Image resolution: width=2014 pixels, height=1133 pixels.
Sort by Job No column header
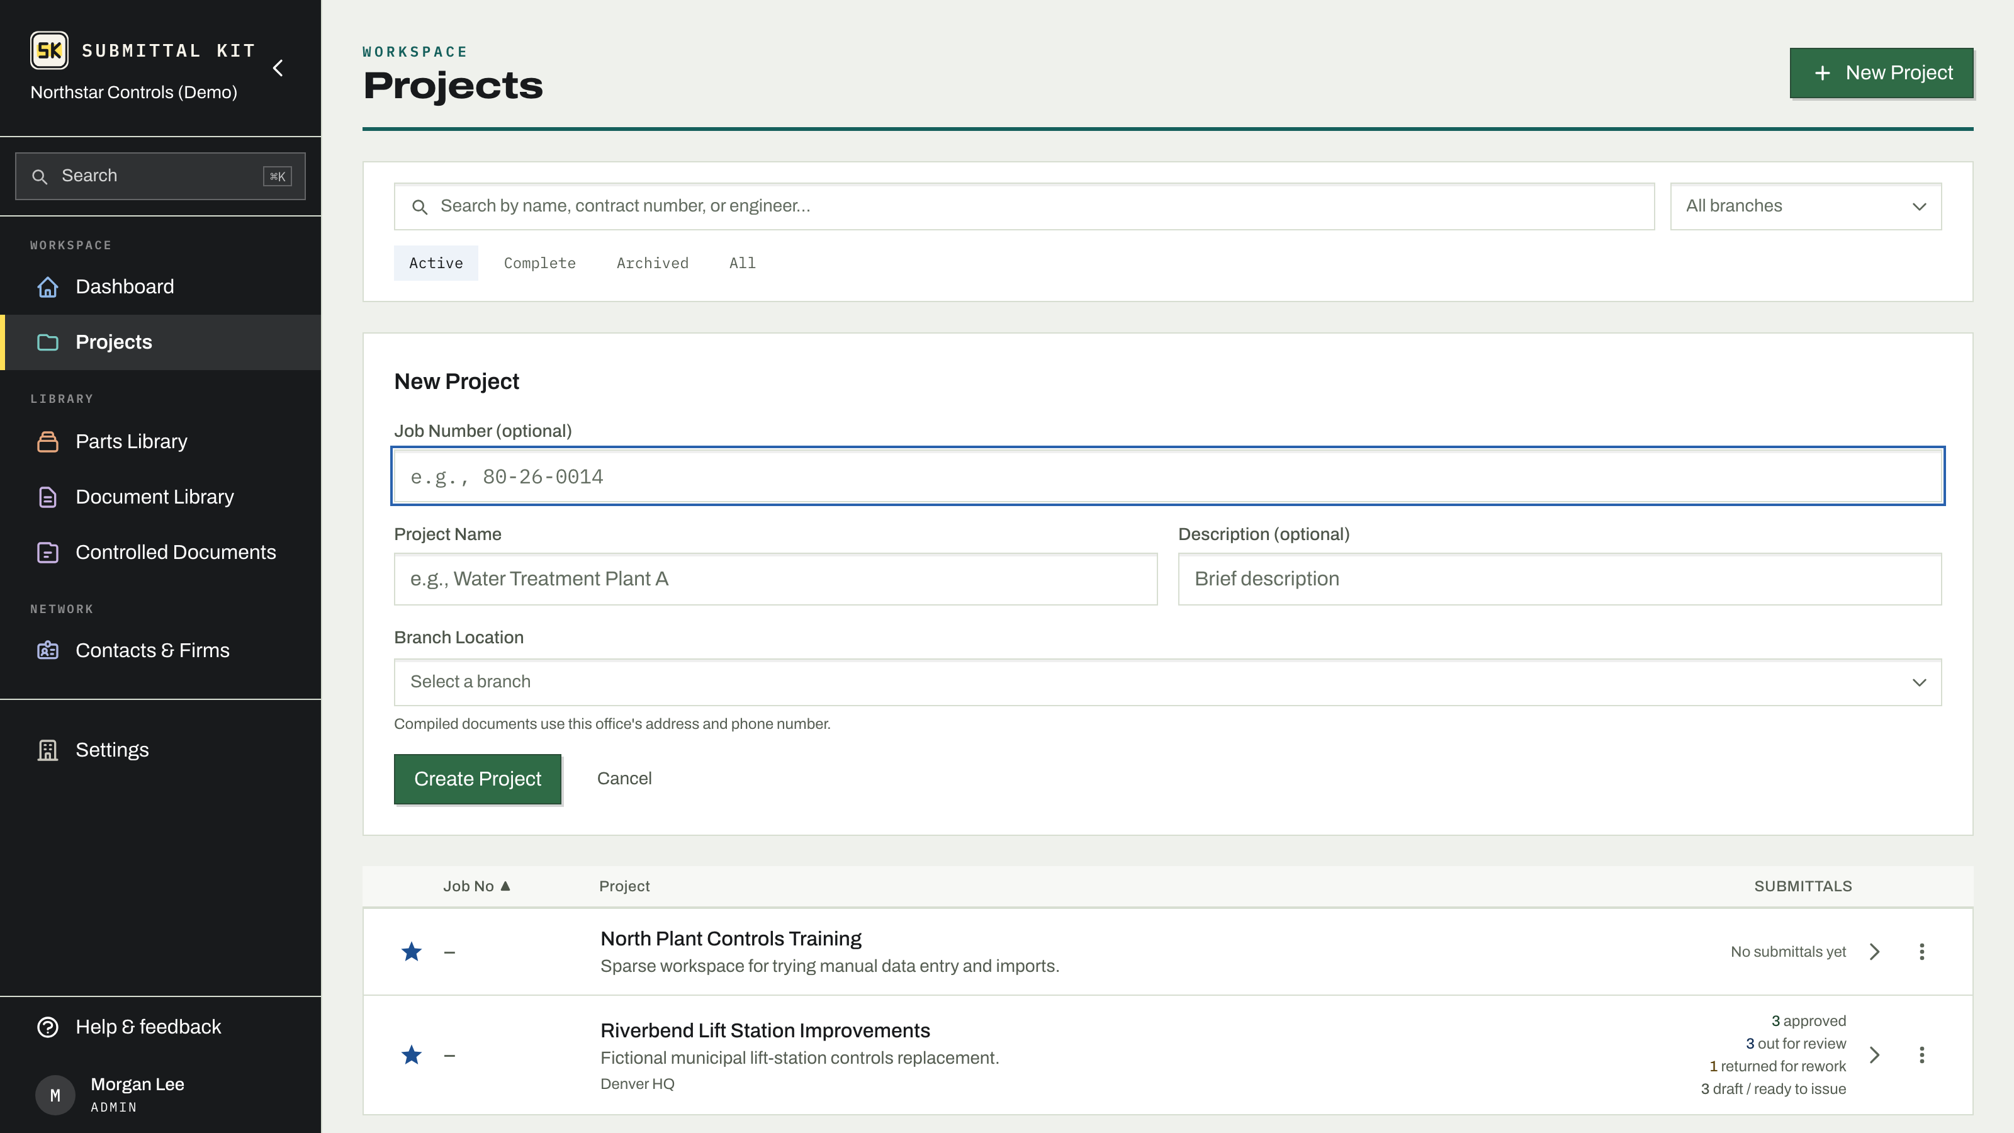pos(476,886)
